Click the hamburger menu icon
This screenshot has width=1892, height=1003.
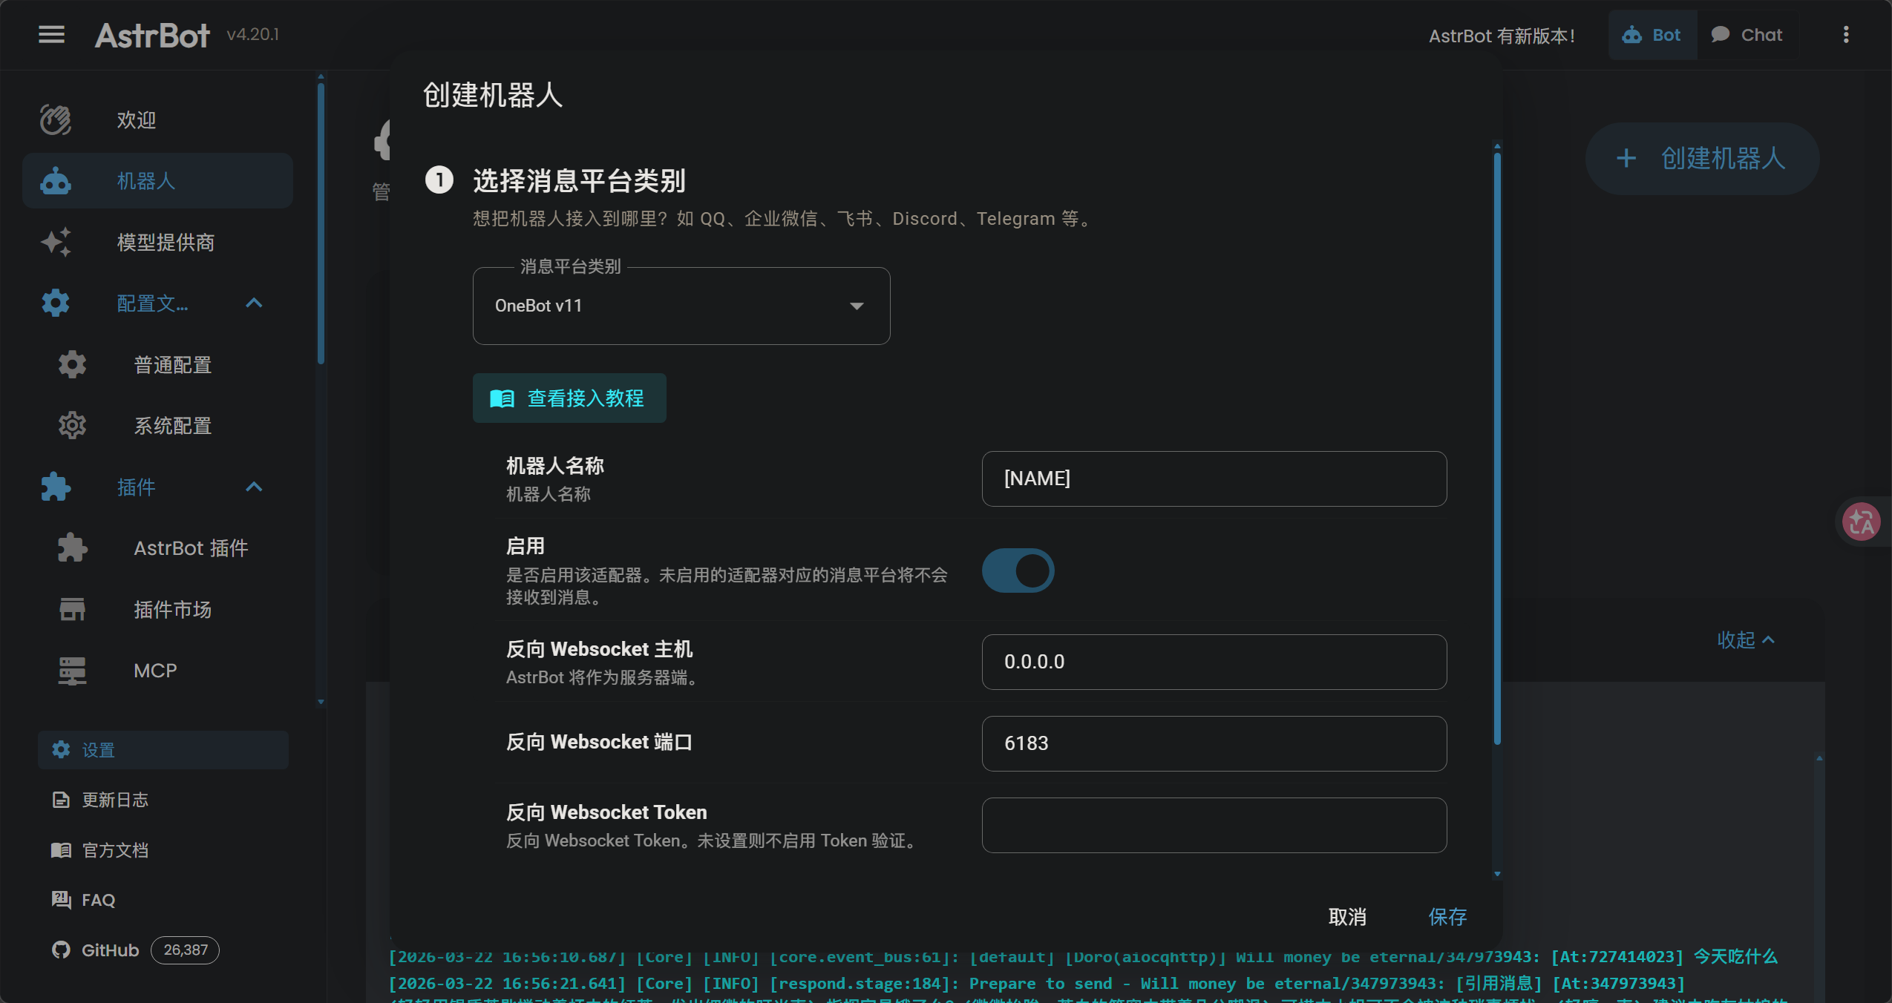pyautogui.click(x=51, y=34)
